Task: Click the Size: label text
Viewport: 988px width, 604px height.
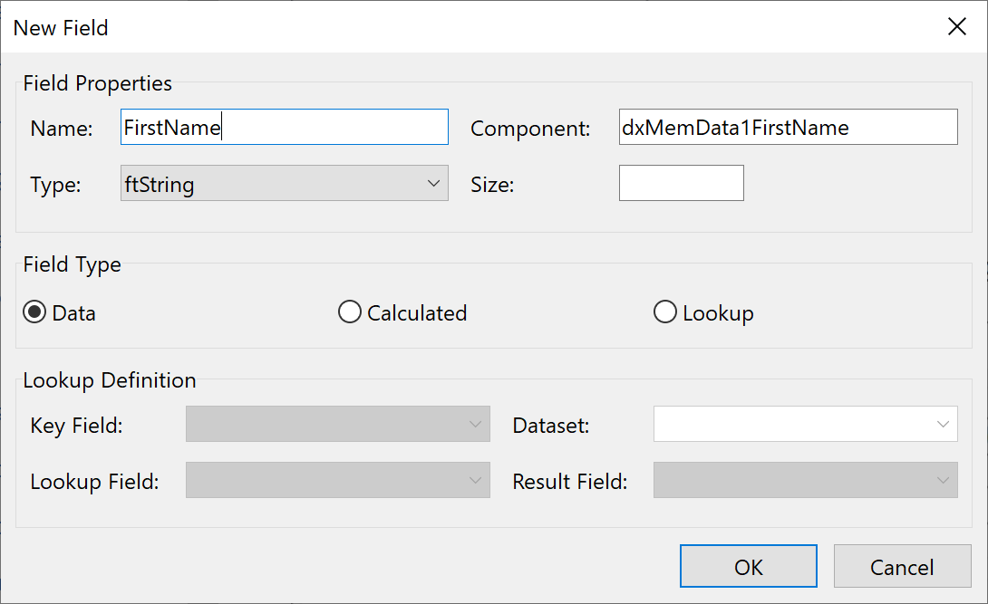Action: click(x=492, y=186)
